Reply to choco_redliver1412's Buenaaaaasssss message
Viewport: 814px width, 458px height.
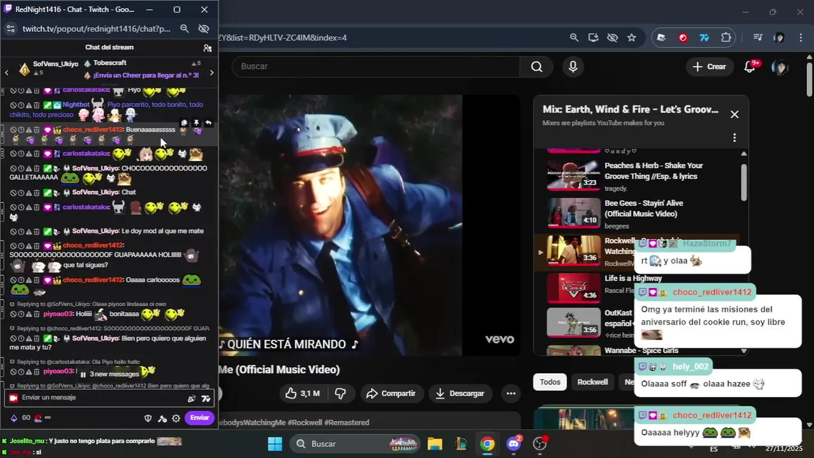click(208, 123)
